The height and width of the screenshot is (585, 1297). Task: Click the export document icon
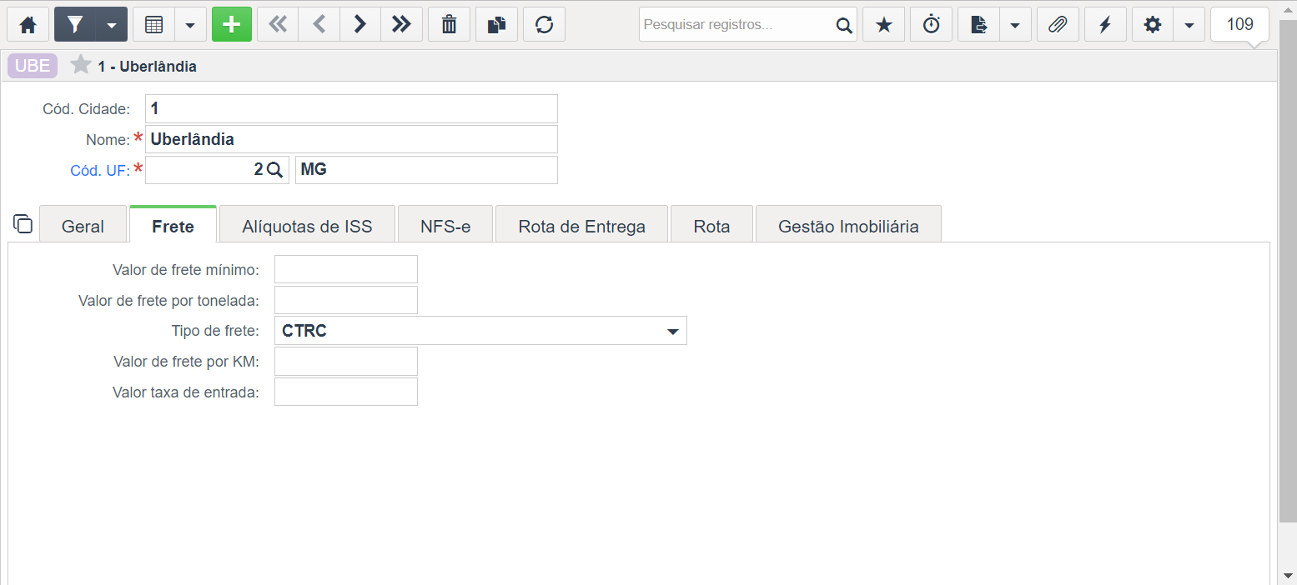[978, 25]
